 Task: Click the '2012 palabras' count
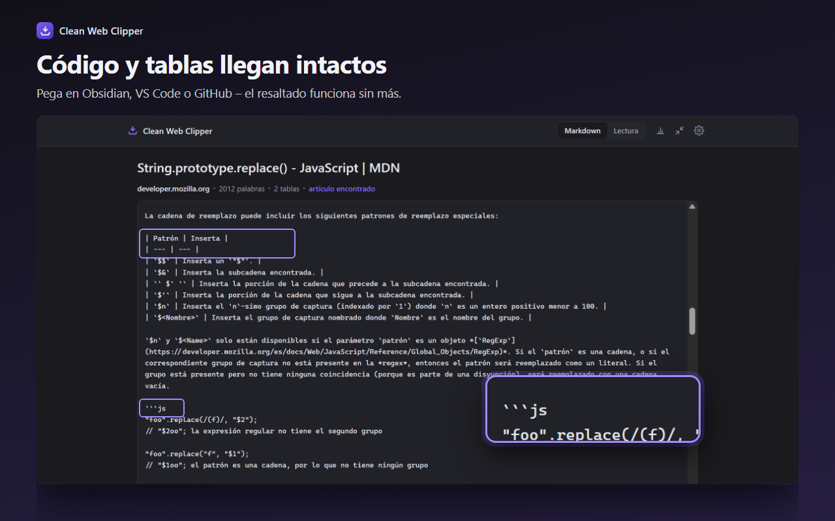tap(241, 189)
